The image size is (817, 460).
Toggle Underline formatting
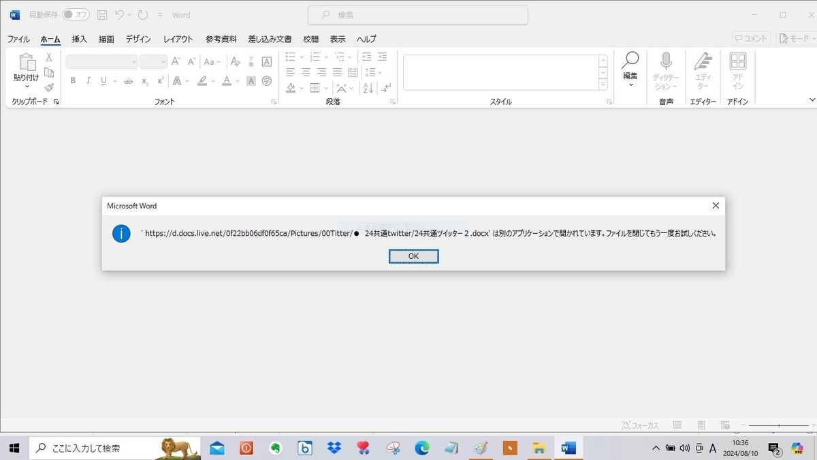103,80
